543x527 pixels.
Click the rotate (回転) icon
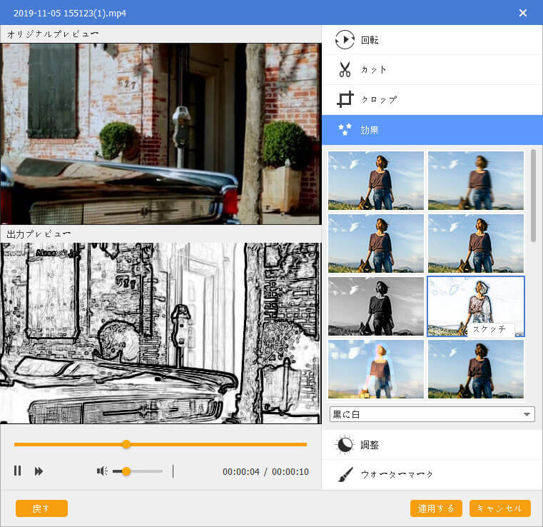(x=345, y=40)
